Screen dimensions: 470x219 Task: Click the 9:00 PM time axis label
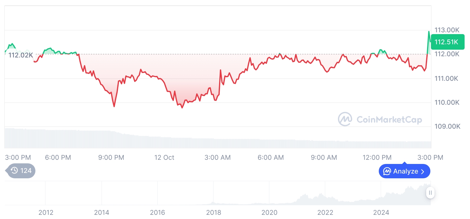point(111,157)
